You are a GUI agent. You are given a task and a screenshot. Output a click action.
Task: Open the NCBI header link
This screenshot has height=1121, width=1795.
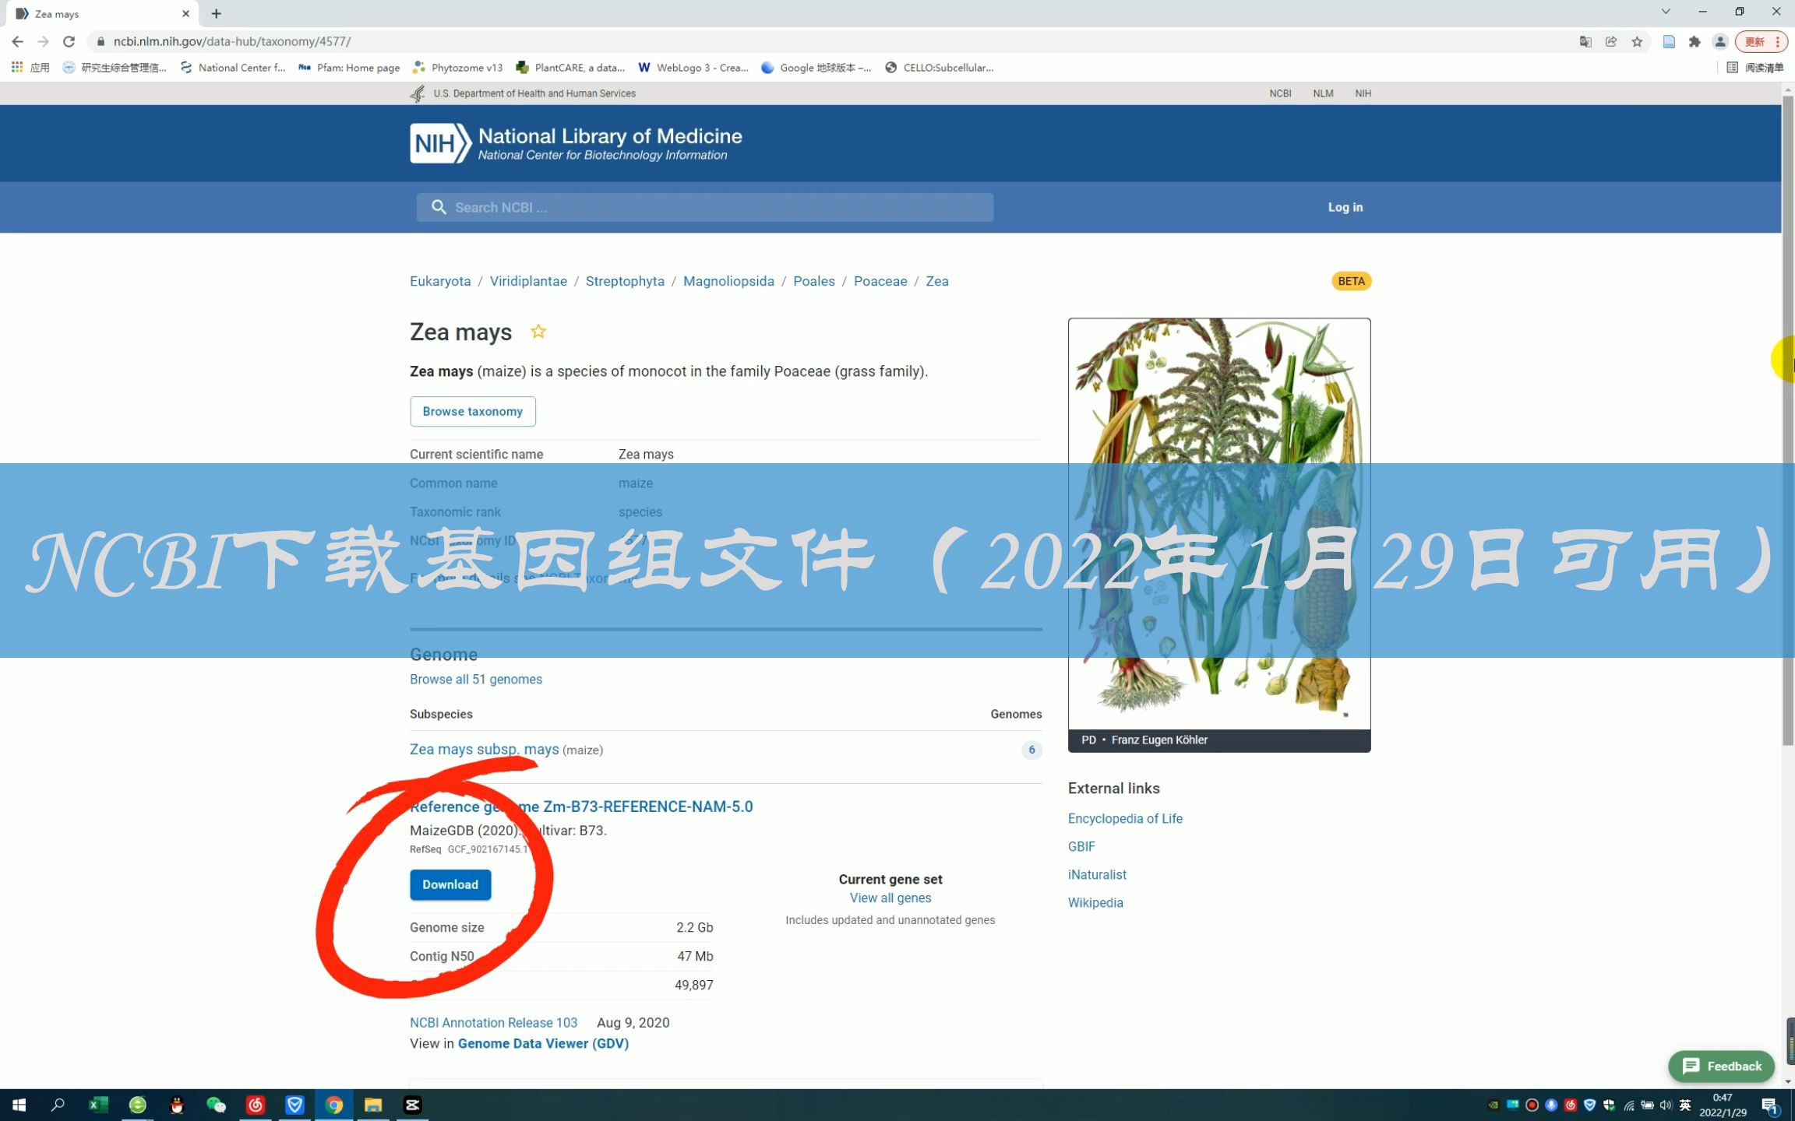1280,93
